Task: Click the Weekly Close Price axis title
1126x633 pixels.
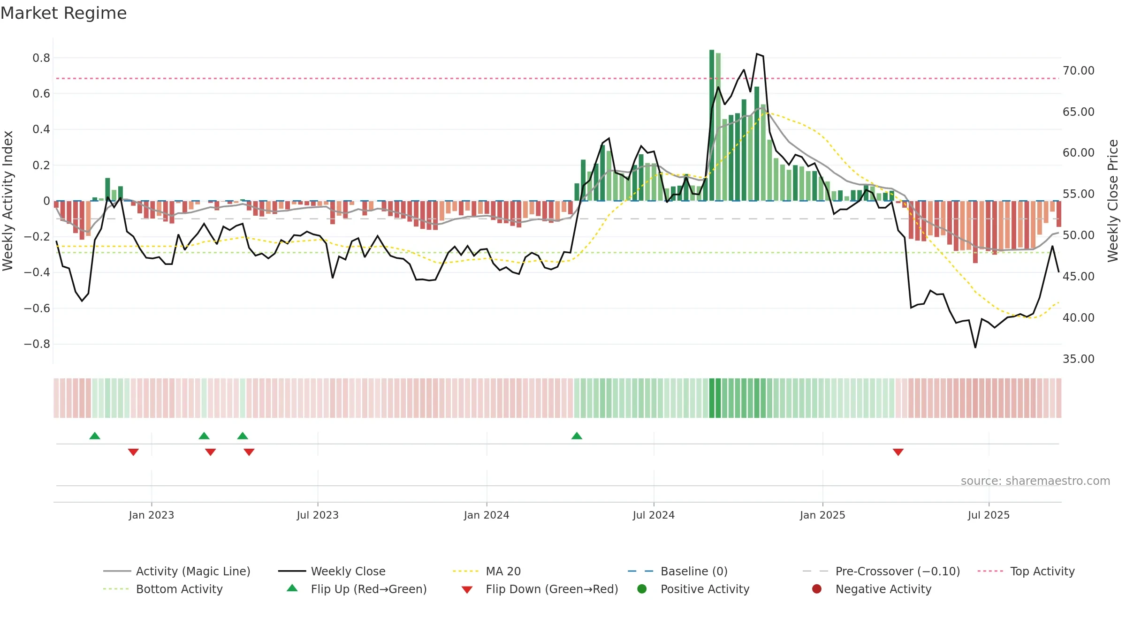Action: tap(1113, 201)
